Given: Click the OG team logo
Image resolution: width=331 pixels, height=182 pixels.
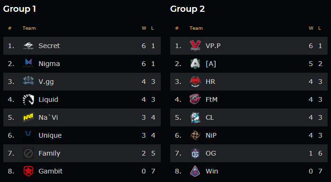Looking at the screenshot, I should click(x=195, y=153).
